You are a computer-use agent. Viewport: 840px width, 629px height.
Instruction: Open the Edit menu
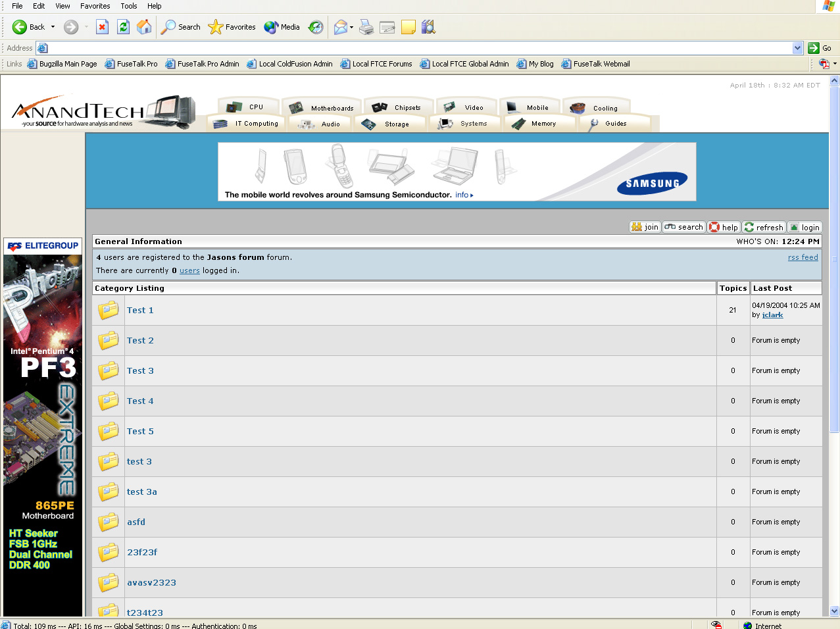[39, 6]
